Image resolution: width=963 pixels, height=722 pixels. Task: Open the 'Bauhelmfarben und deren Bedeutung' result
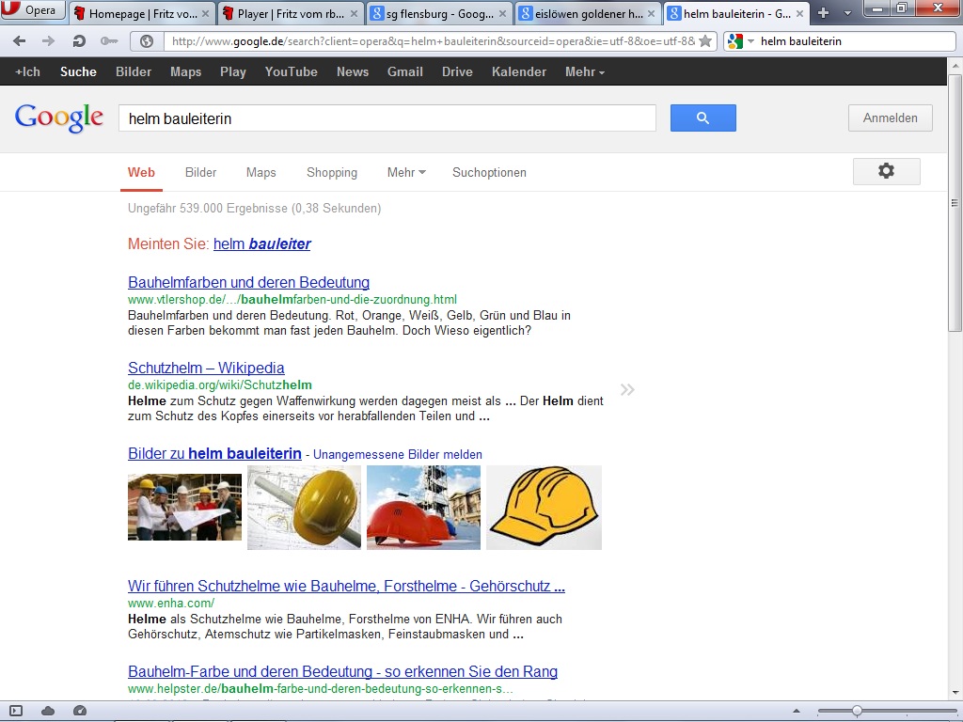tap(248, 282)
